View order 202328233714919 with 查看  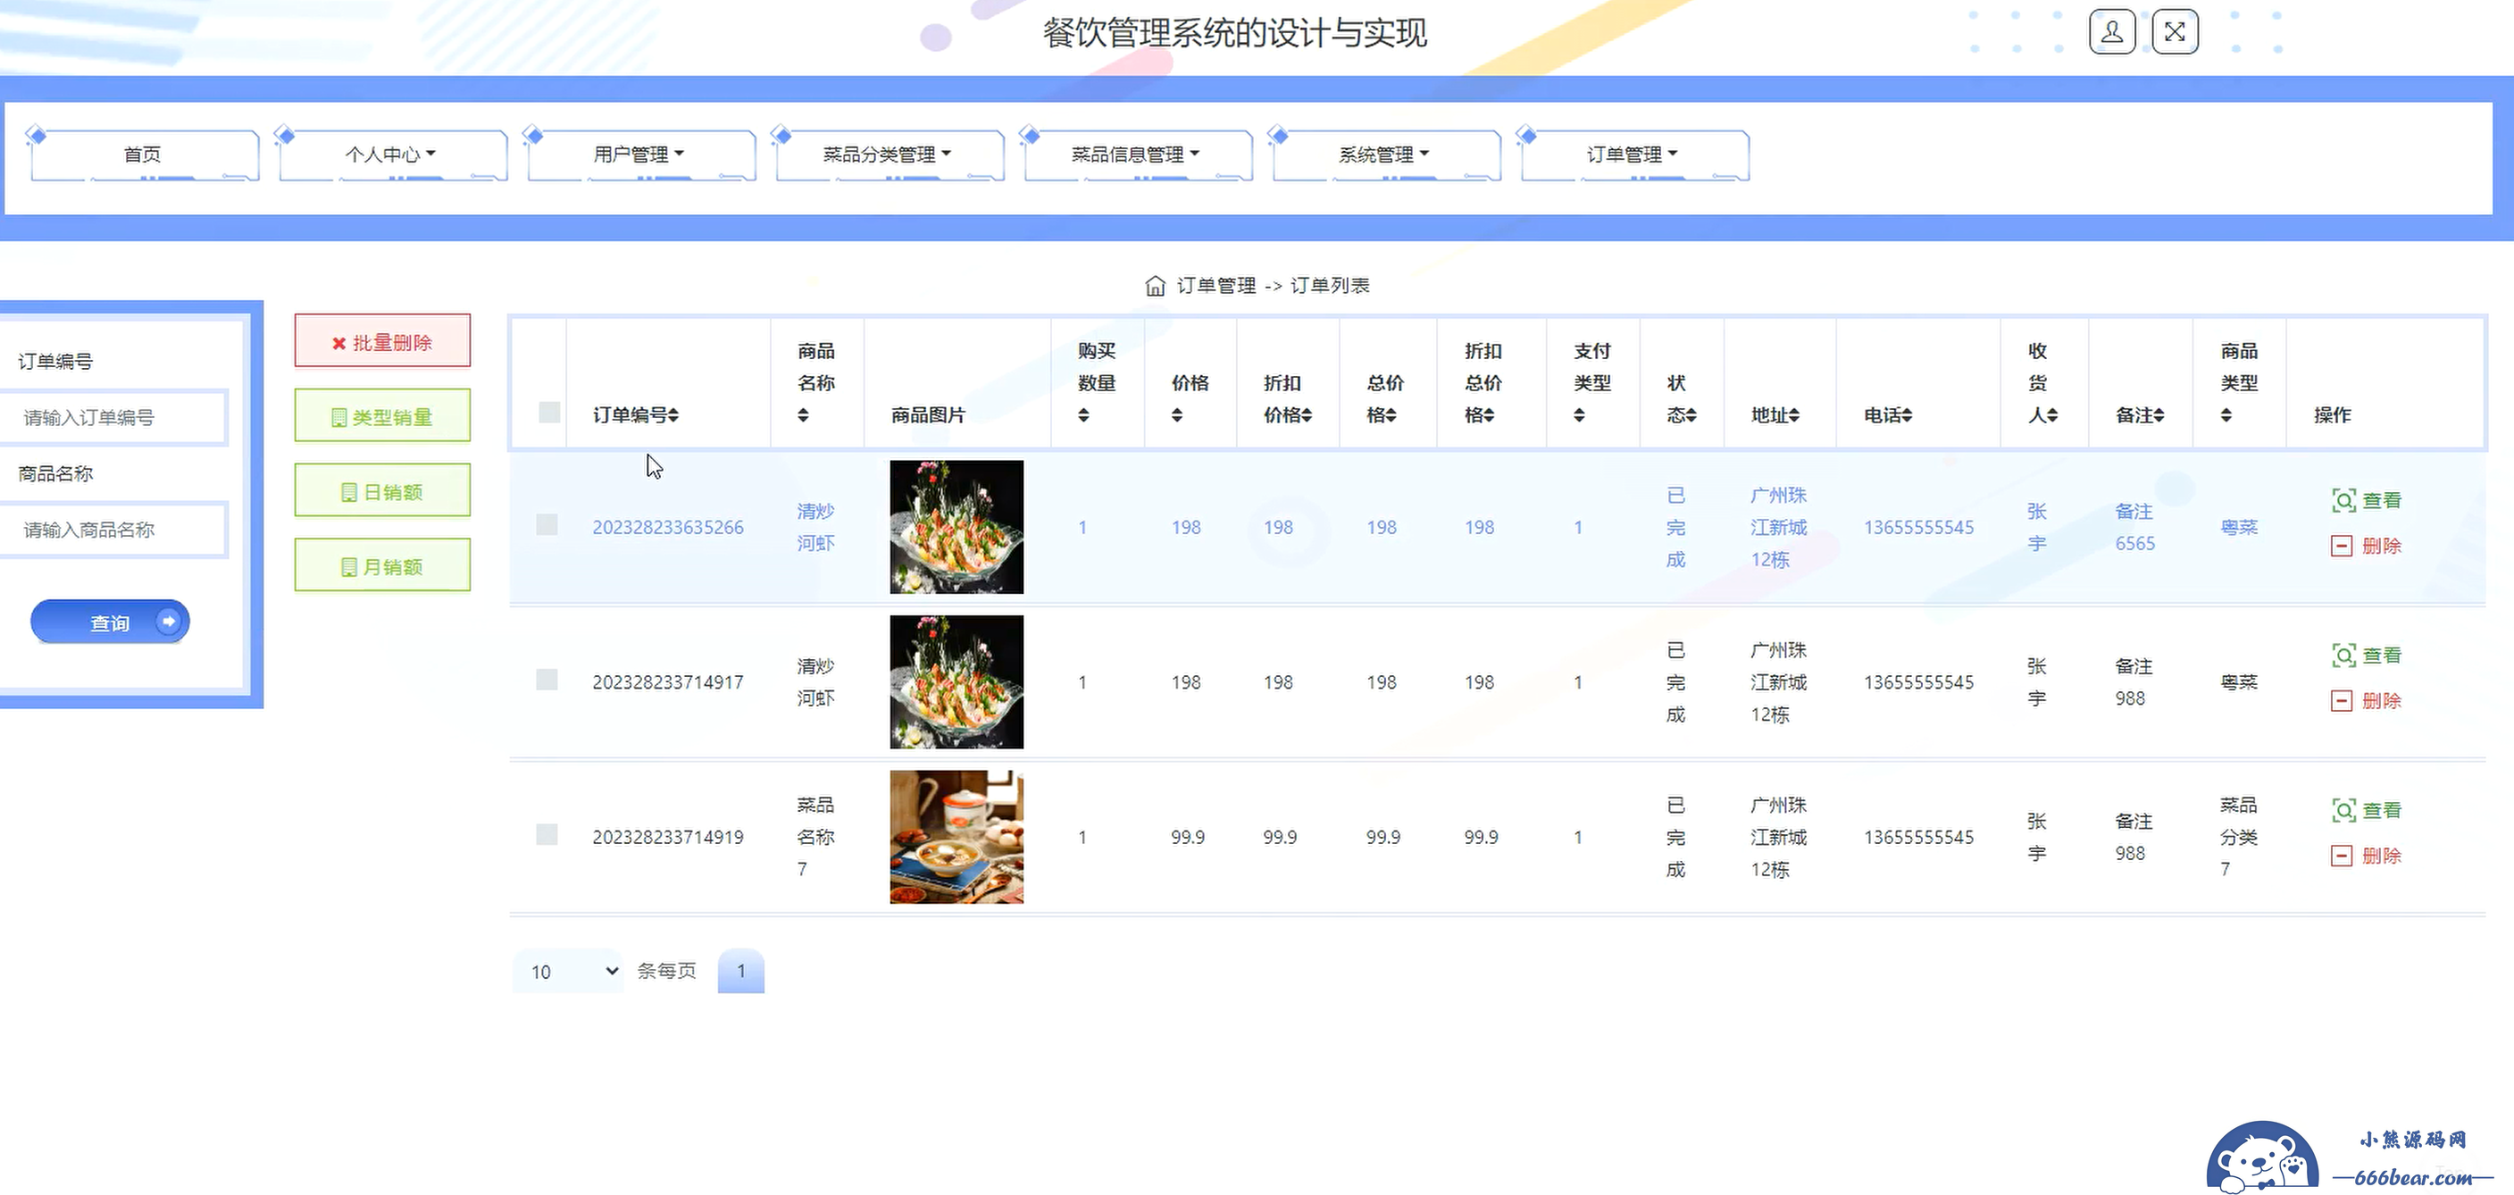[x=2367, y=810]
